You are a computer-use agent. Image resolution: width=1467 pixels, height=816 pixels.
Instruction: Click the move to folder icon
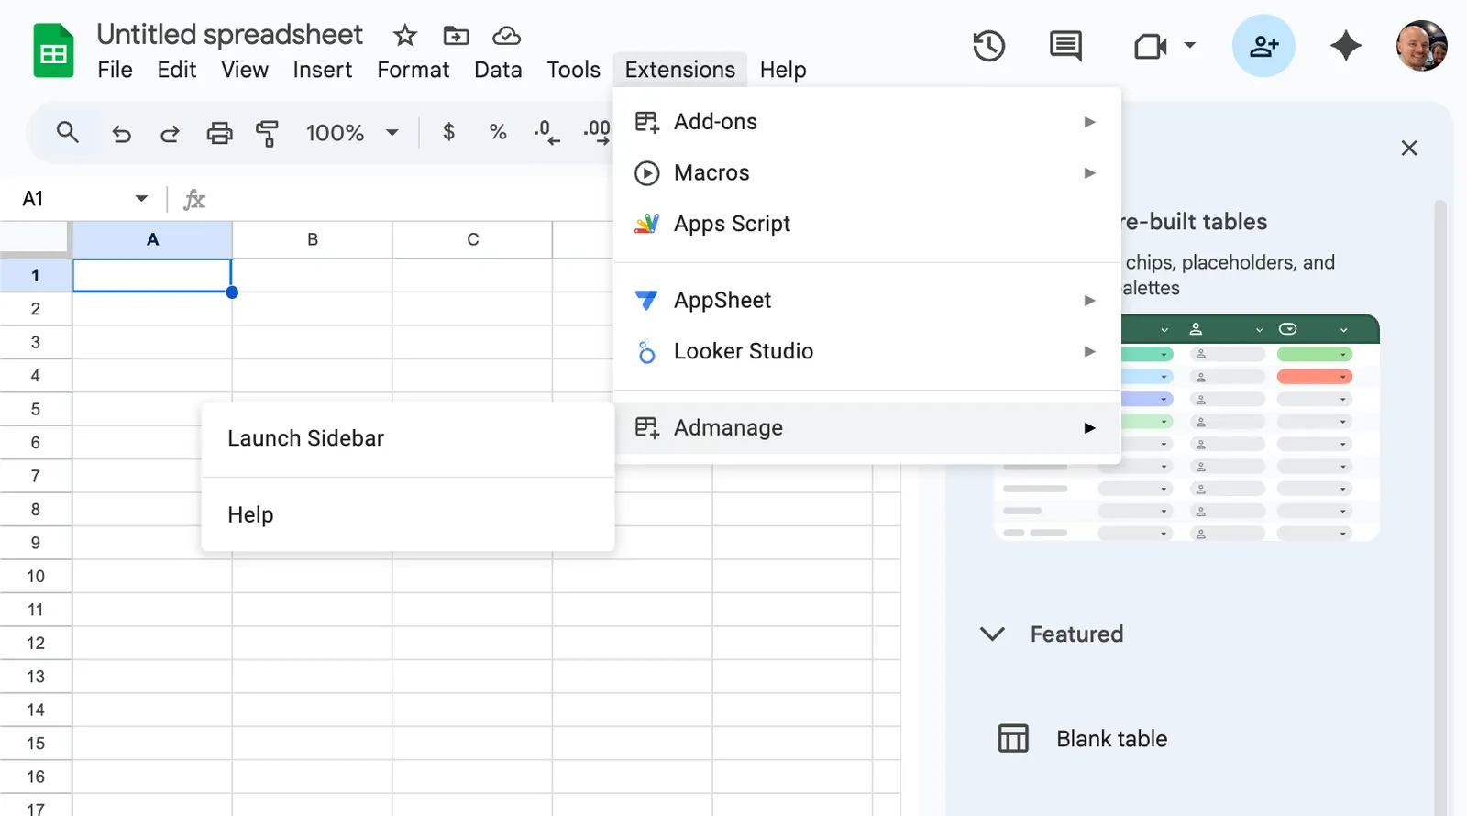click(456, 36)
